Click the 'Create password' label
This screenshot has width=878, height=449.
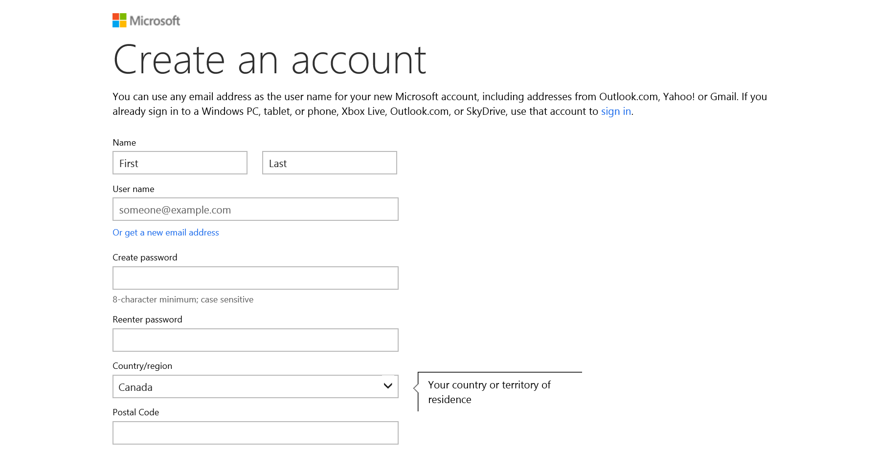(x=145, y=257)
